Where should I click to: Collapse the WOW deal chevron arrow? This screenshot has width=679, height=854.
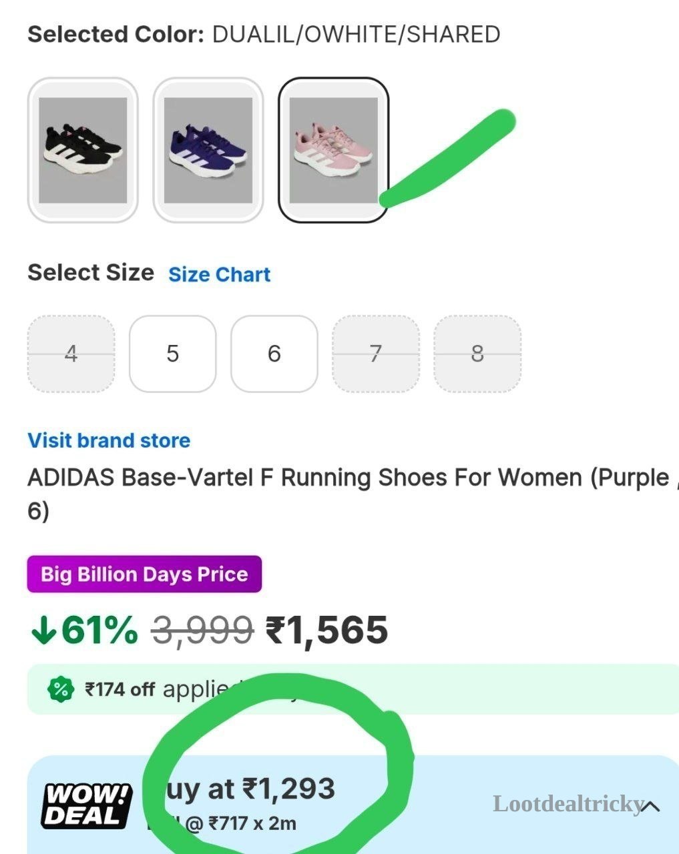(651, 806)
